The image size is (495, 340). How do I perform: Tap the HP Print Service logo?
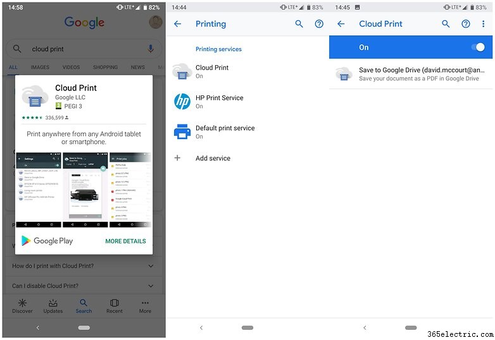[x=182, y=102]
